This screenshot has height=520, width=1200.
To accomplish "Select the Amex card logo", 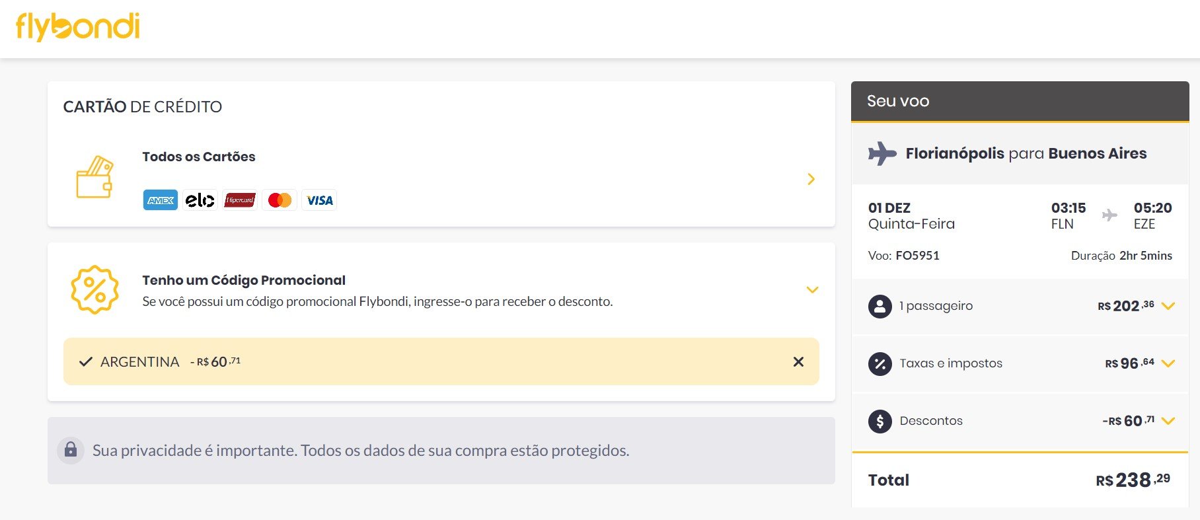I will [161, 200].
